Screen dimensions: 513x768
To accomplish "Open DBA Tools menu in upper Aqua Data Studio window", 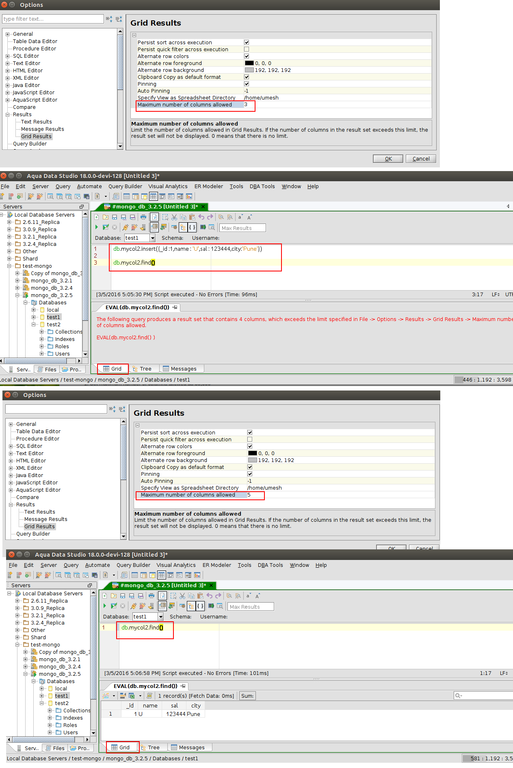I will coord(262,187).
